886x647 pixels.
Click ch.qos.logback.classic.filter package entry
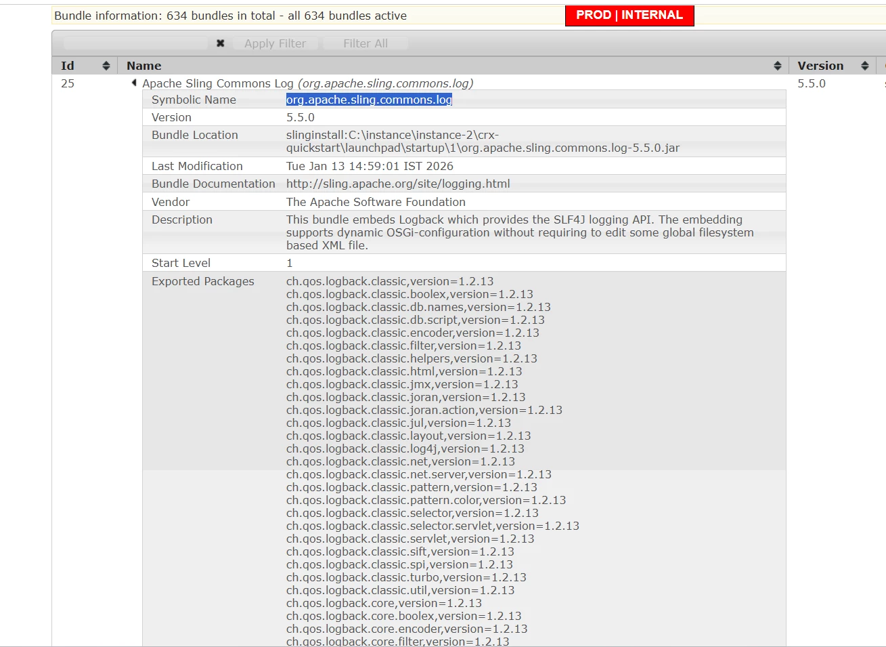pos(403,346)
